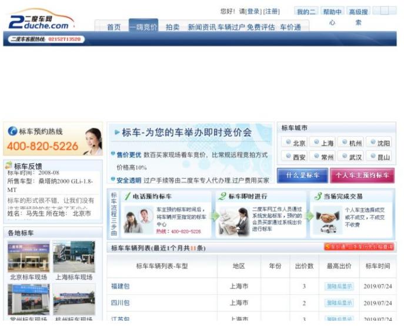Select 武汉 in 标车城市
This screenshot has width=404, height=326.
[x=351, y=156]
